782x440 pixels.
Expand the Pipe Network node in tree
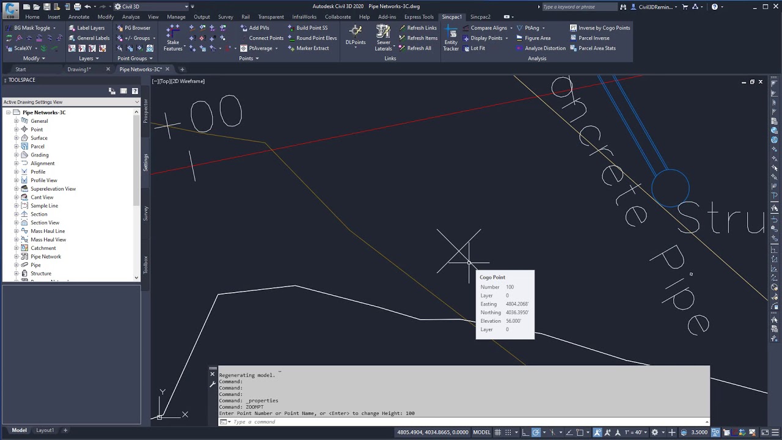click(16, 257)
